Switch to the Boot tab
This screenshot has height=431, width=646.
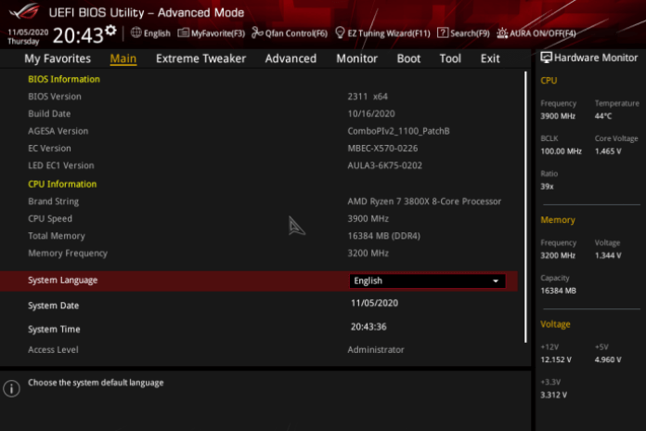[408, 59]
